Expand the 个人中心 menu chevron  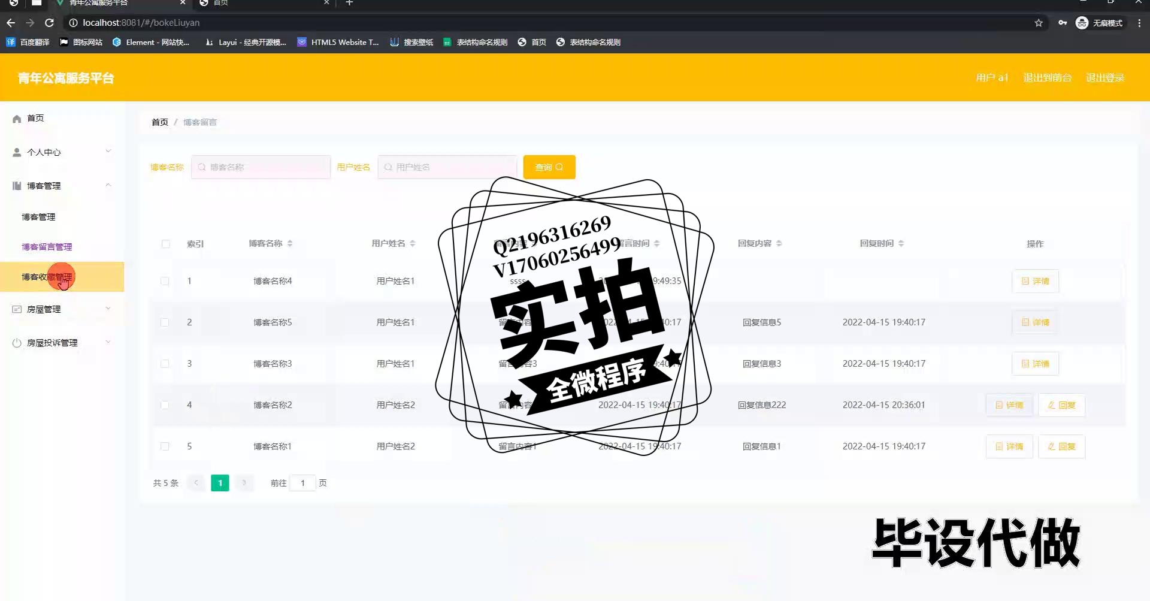tap(108, 151)
